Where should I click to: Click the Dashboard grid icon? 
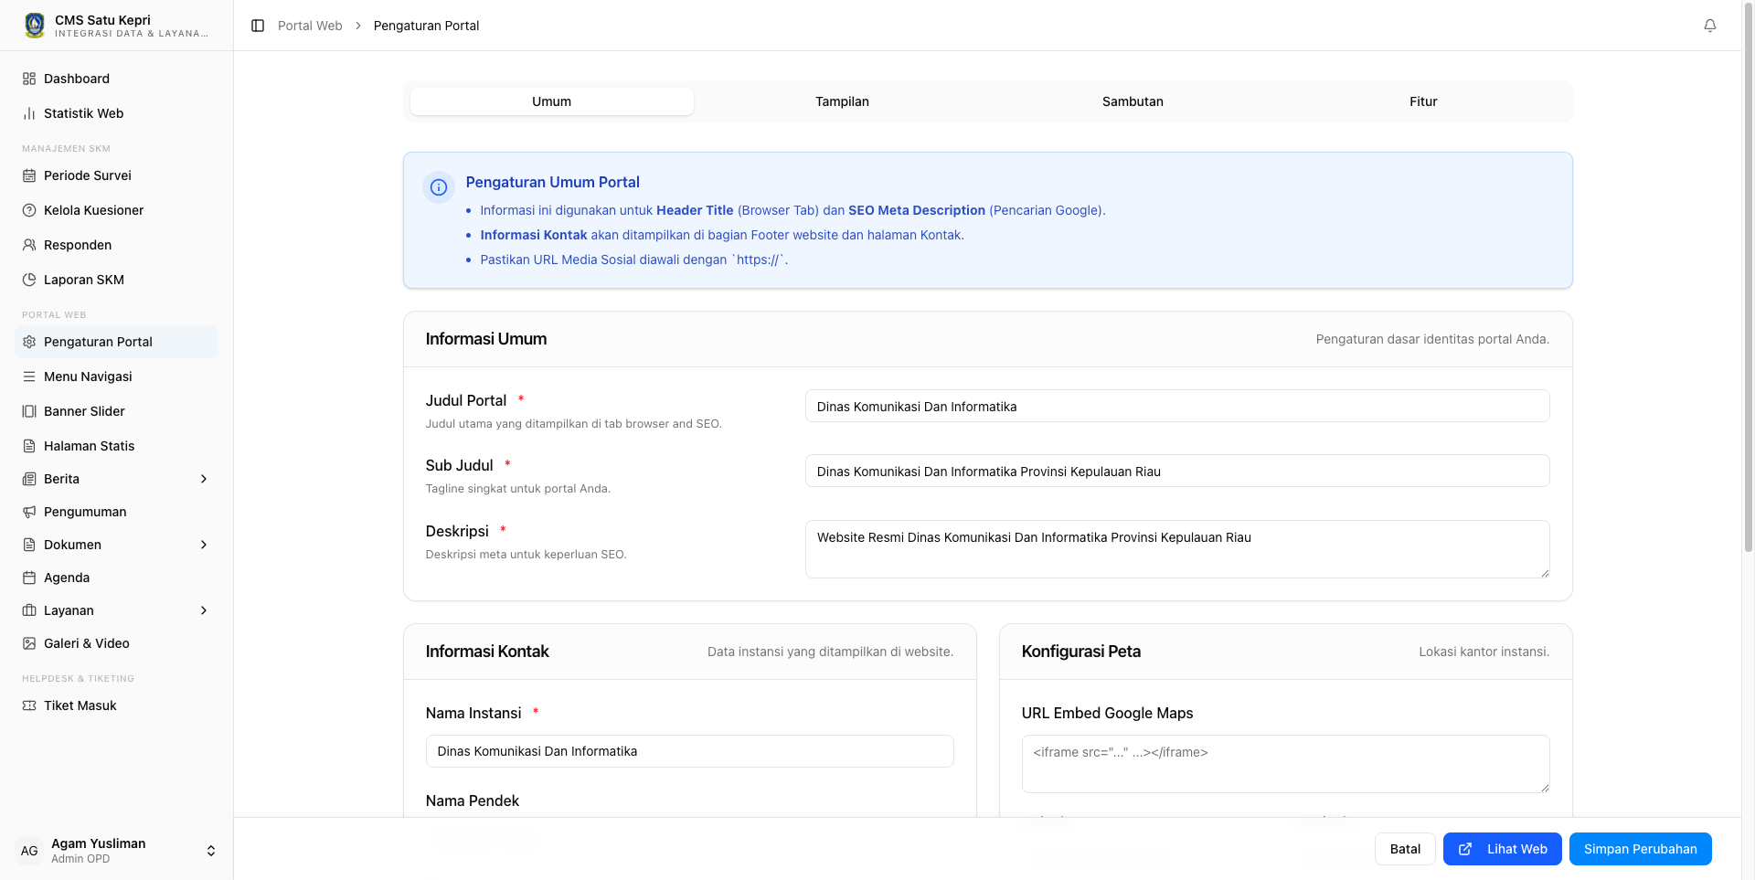tap(29, 79)
